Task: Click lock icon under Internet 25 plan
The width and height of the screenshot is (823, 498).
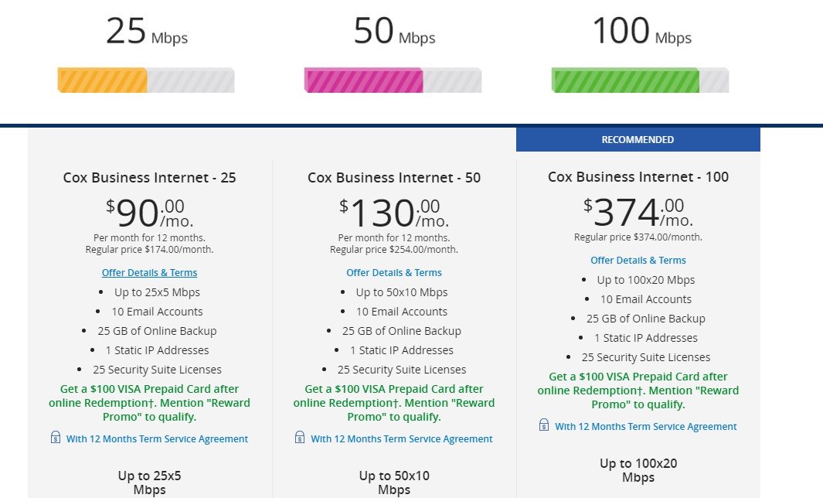Action: 55,437
